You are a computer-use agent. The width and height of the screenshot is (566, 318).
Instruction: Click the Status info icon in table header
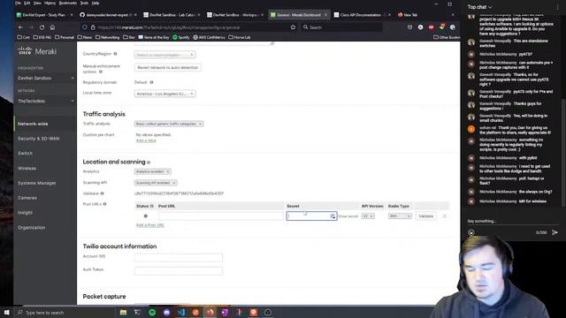[x=151, y=206]
